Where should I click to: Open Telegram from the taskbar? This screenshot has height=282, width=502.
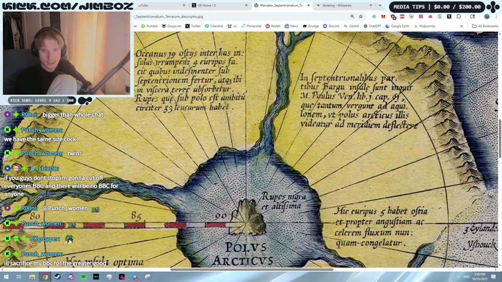pyautogui.click(x=135, y=277)
